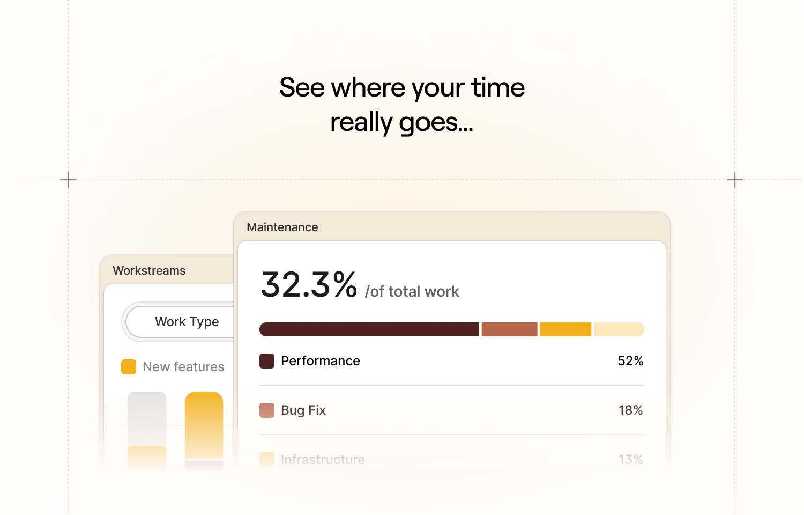Select the dark brown Performance bar segment
Image resolution: width=804 pixels, height=515 pixels.
click(369, 329)
